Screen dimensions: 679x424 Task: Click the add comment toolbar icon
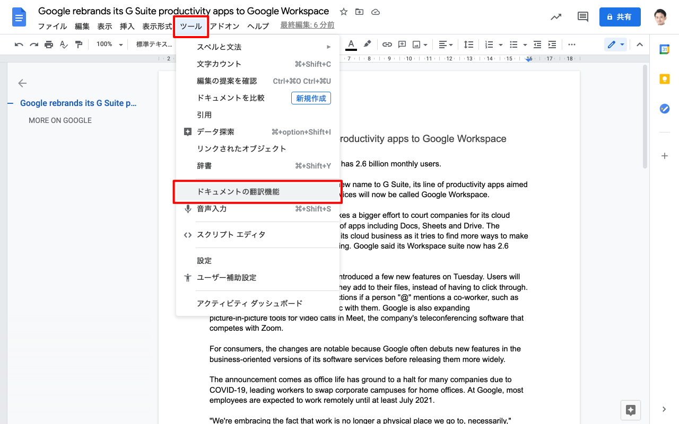(x=402, y=45)
